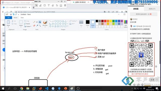Screen dimensions: 161x91
Task: Click the browser back arrow
Action: [3, 12]
